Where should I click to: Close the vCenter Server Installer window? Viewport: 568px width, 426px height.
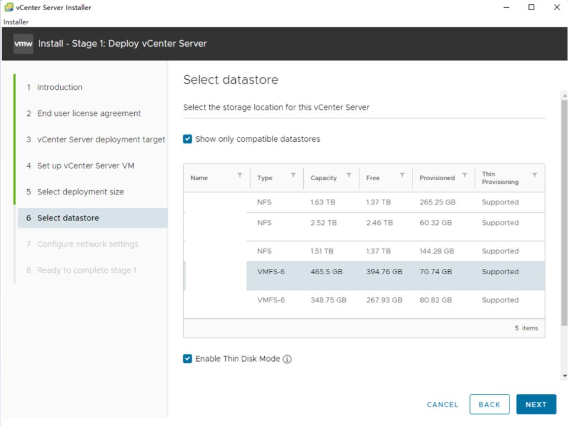click(x=557, y=7)
